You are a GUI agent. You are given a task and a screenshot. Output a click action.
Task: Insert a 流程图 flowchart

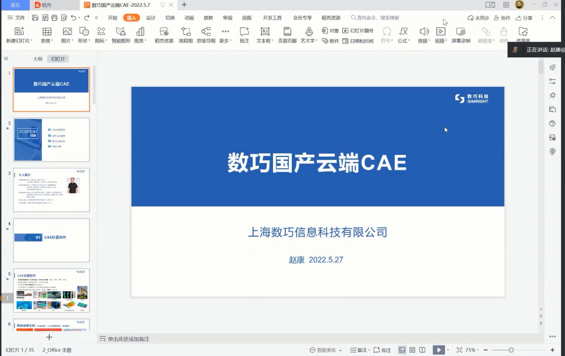coord(186,35)
